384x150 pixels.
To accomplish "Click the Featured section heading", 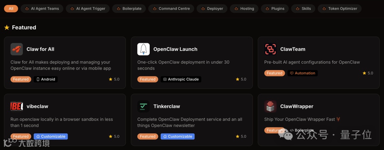I will click(24, 28).
